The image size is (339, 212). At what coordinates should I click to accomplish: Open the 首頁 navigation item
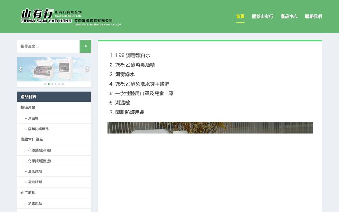click(240, 17)
